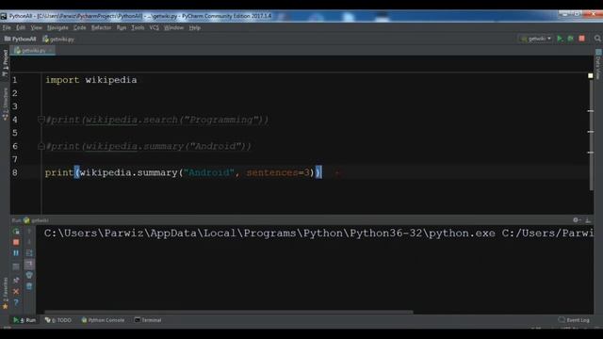Image resolution: width=603 pixels, height=339 pixels.
Task: Rerun getwiki in the Run panel
Action: pos(16,232)
